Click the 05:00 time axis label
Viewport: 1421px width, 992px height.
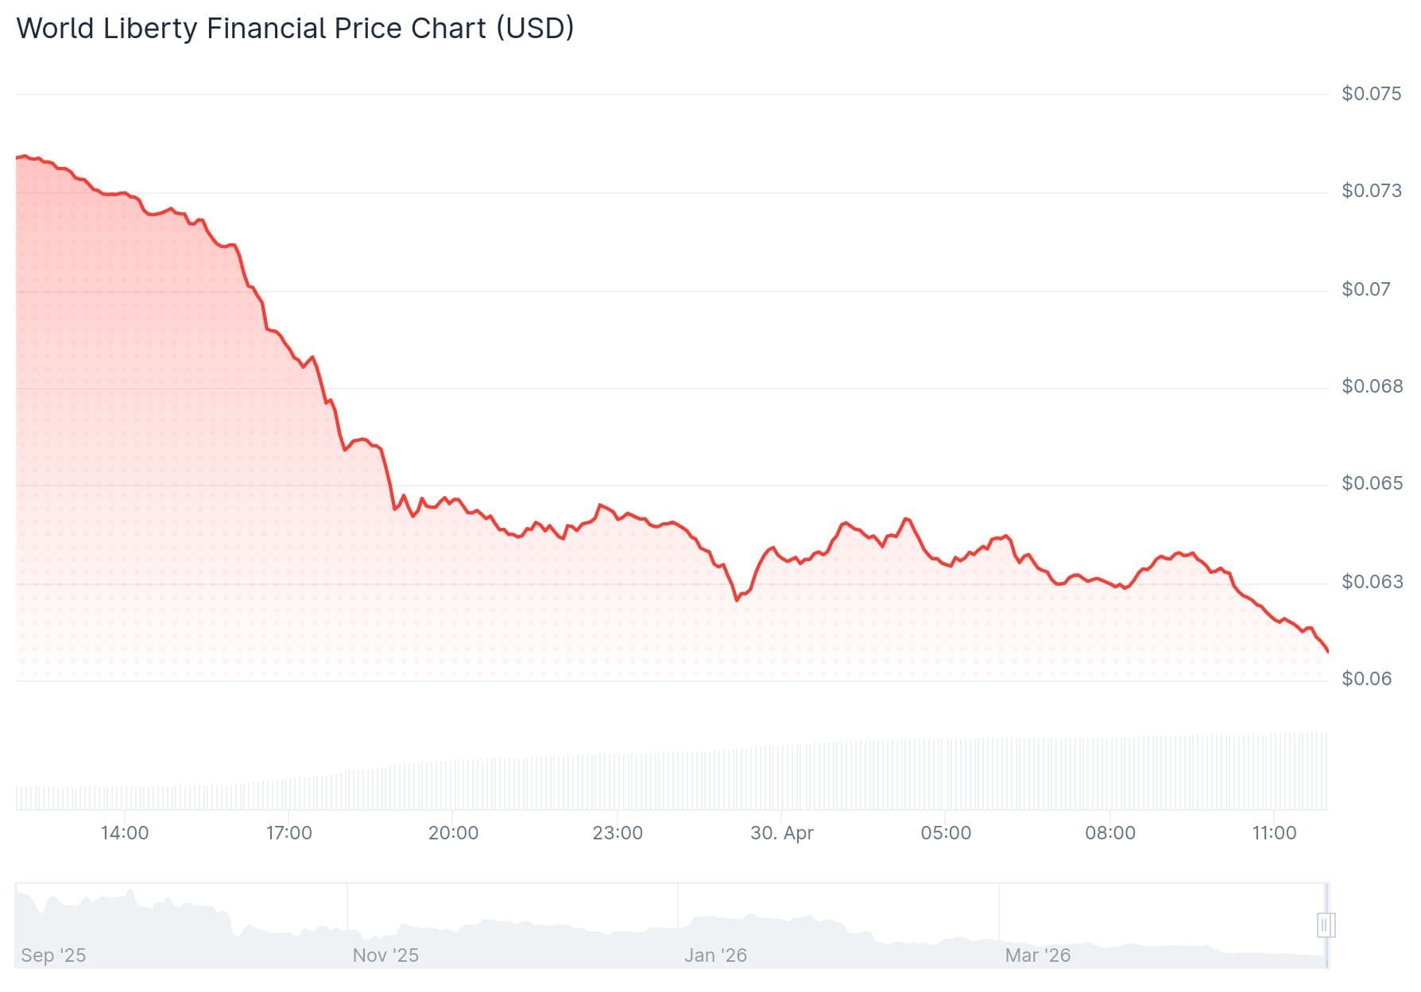946,833
